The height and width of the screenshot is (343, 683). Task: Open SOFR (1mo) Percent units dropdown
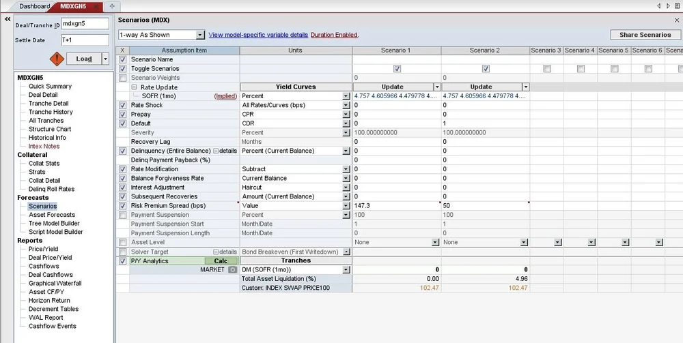tap(346, 96)
